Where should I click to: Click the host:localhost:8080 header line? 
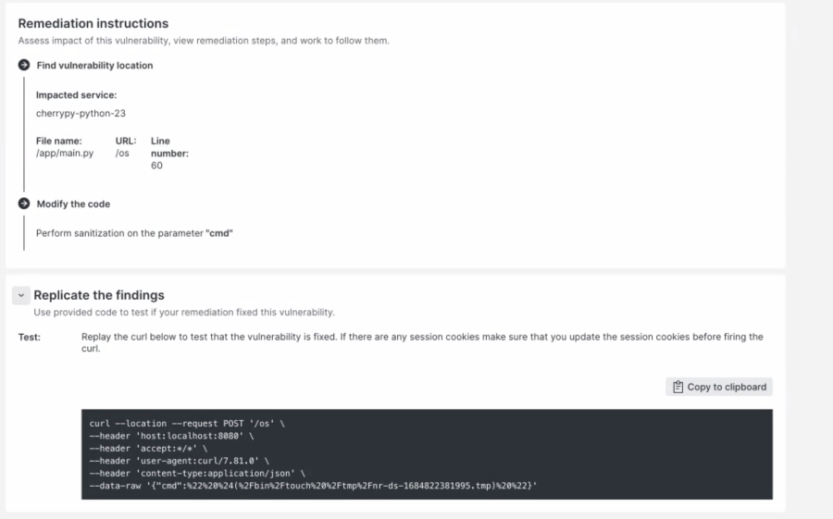(x=173, y=436)
